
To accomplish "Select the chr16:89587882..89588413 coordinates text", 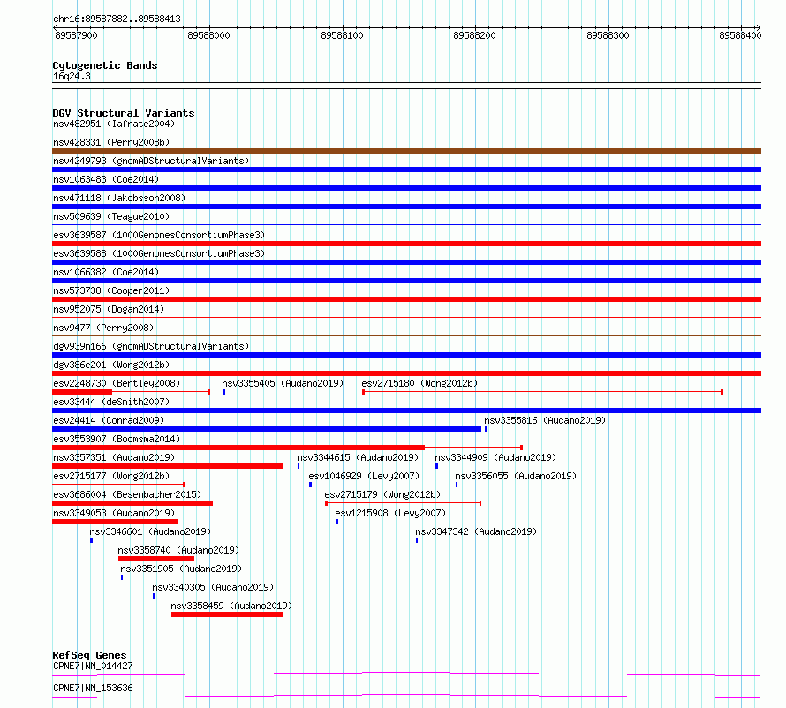I will pos(117,19).
